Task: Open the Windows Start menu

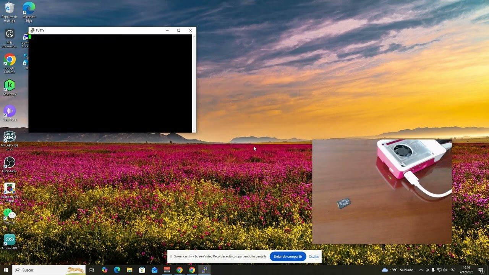Action: pos(6,270)
